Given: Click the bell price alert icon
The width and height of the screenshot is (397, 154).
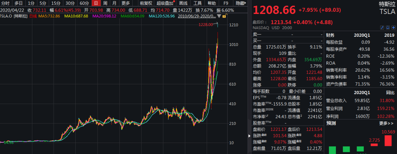Looking at the screenshot, I should click(388, 28).
